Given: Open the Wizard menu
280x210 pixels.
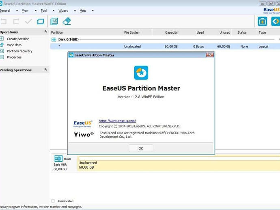Looking at the screenshot, I should pos(63,11).
